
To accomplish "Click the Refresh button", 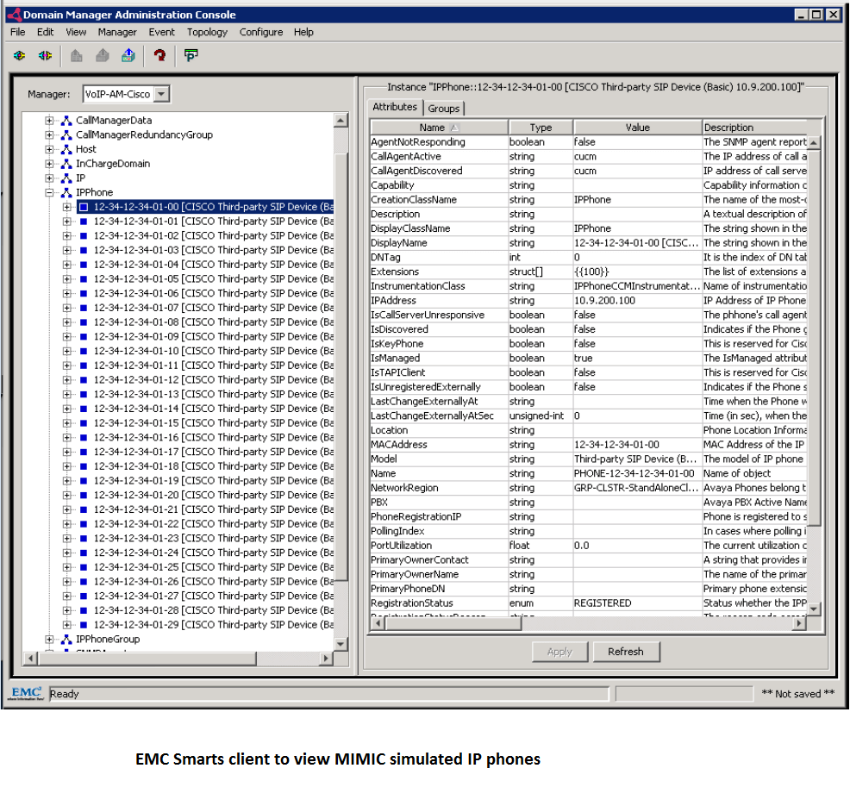I will [x=626, y=652].
